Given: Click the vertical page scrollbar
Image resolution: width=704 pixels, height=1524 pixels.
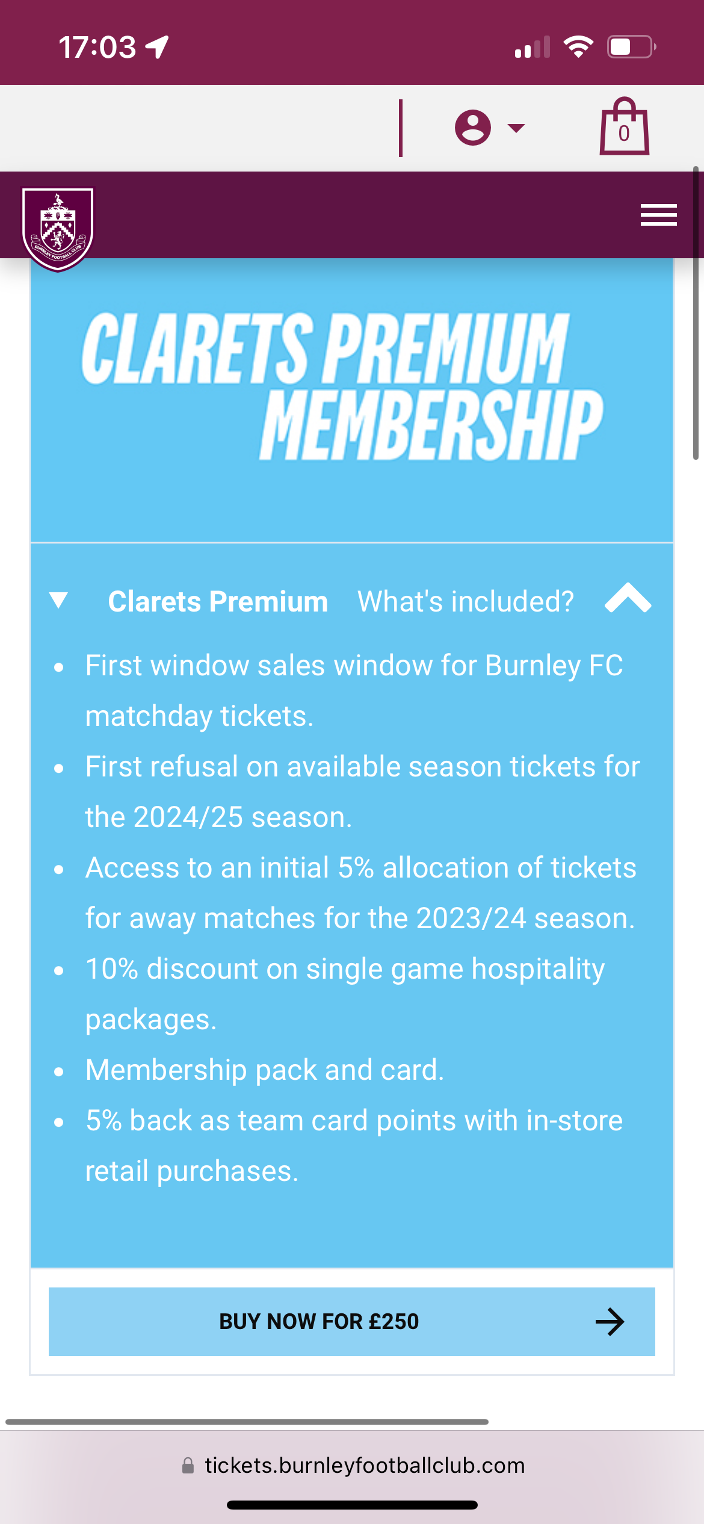Looking at the screenshot, I should tap(696, 313).
